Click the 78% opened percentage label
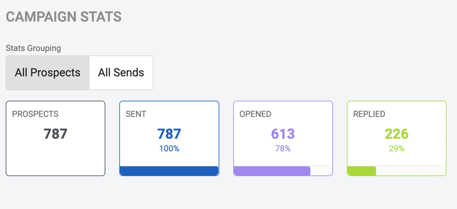 click(x=283, y=148)
